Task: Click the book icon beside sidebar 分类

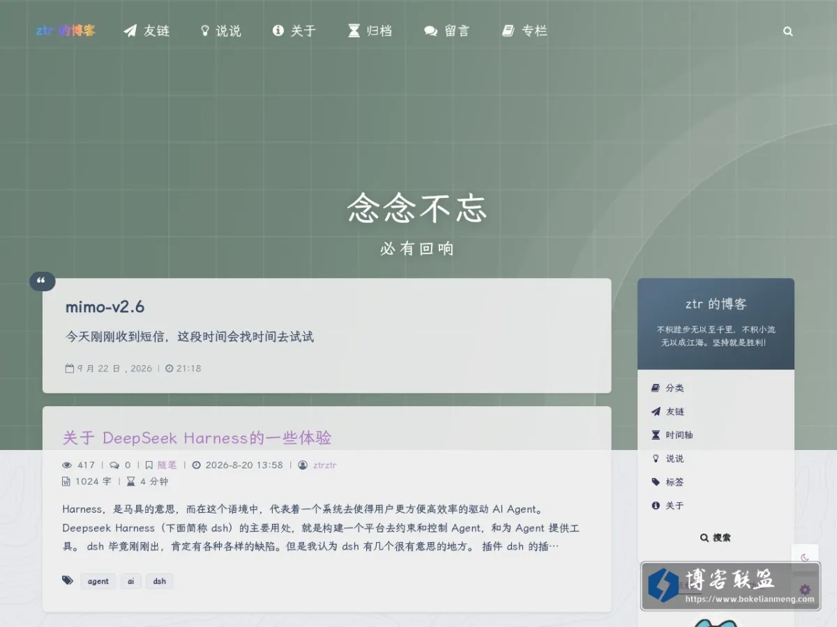Action: click(656, 388)
